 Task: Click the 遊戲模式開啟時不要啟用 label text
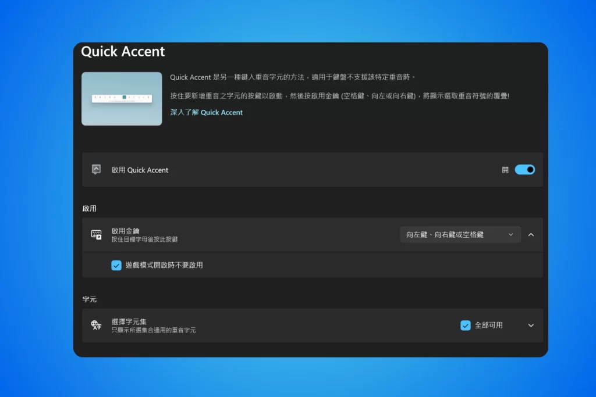pos(164,265)
